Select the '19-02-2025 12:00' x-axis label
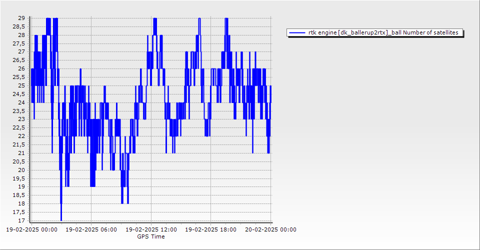This screenshot has width=480, height=250. click(x=150, y=230)
